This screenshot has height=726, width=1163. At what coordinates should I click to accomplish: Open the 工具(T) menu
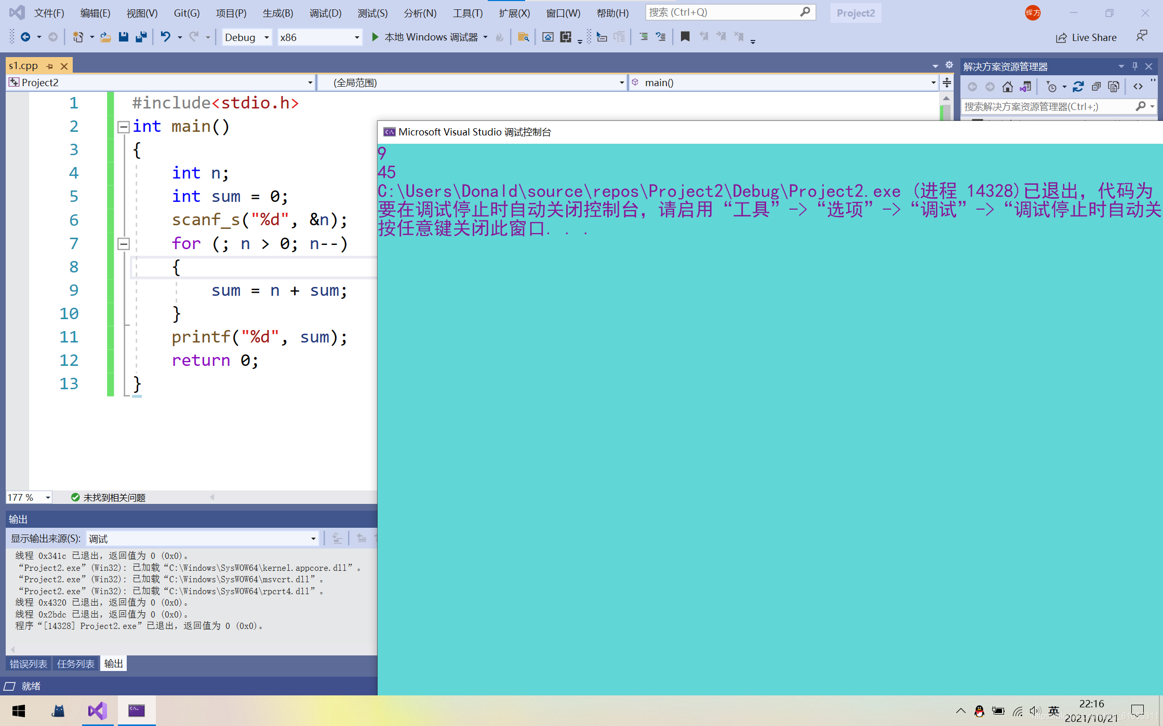click(x=467, y=13)
